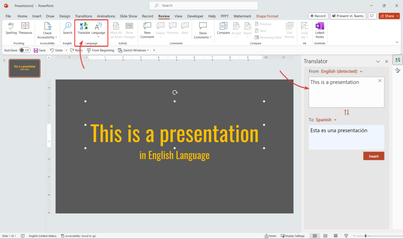Adjust the zoom slider in status bar

(x=366, y=236)
